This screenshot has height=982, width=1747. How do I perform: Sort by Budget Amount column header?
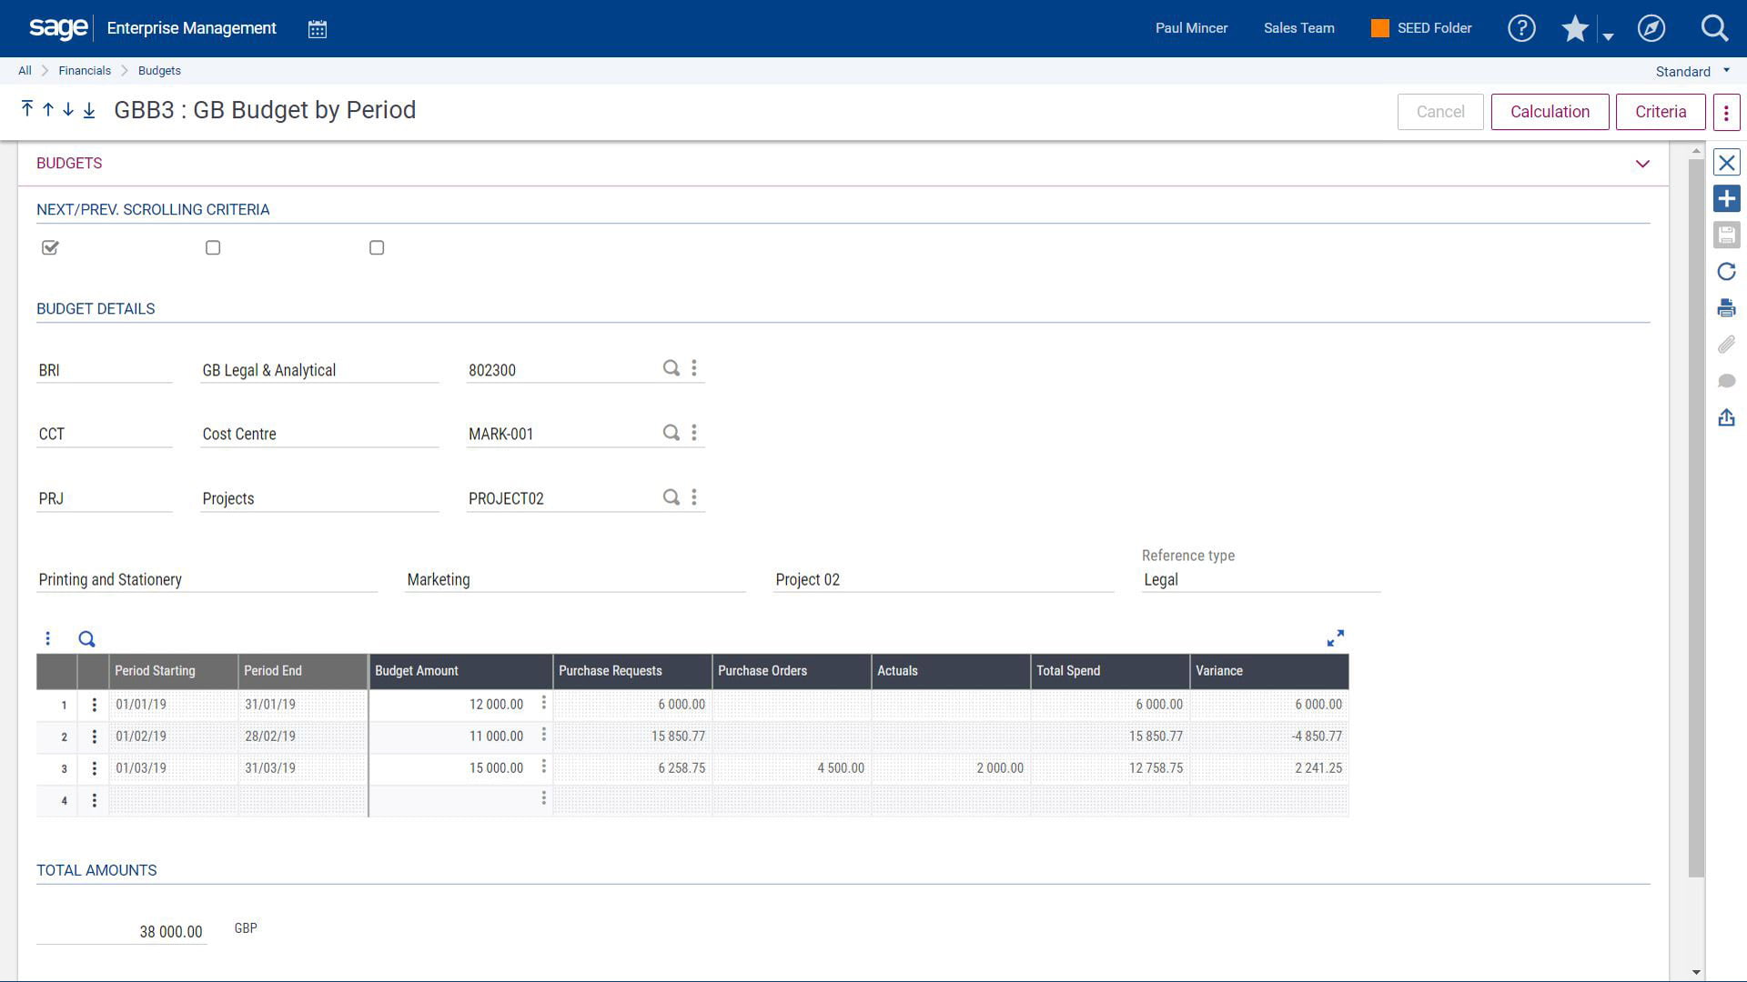point(460,671)
